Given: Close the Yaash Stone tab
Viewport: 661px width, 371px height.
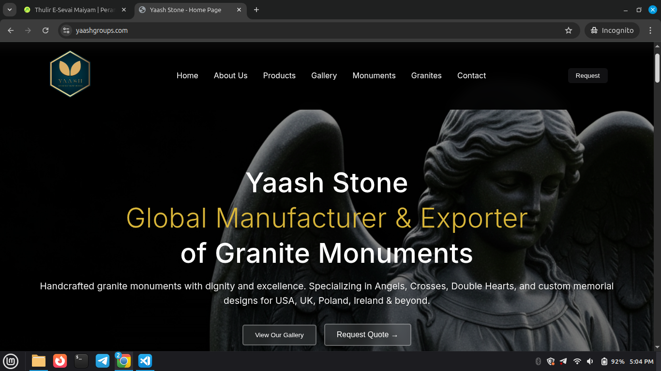Looking at the screenshot, I should (239, 10).
